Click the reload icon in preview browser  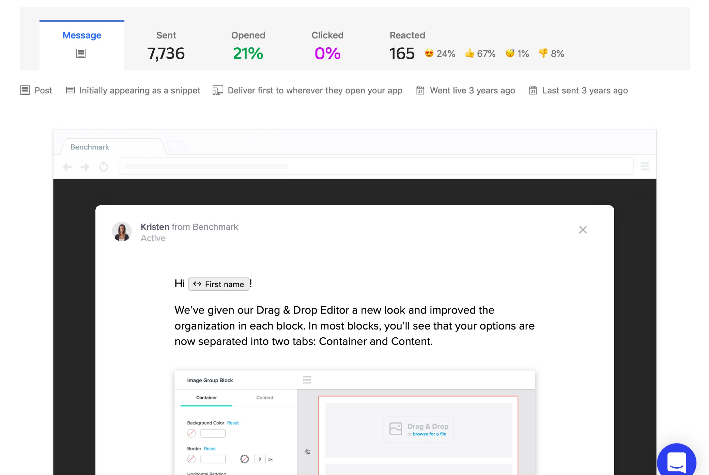click(103, 167)
